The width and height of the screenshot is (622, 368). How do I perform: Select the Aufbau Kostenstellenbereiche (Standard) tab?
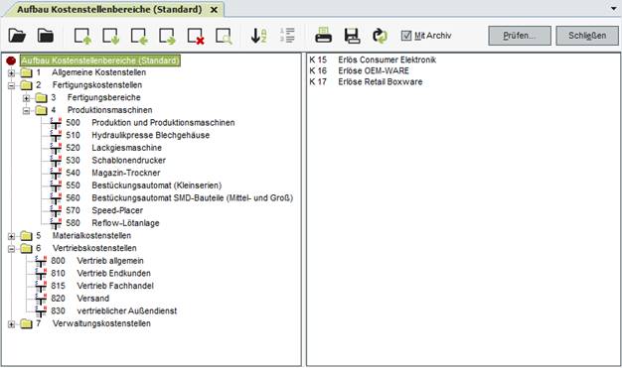[109, 10]
